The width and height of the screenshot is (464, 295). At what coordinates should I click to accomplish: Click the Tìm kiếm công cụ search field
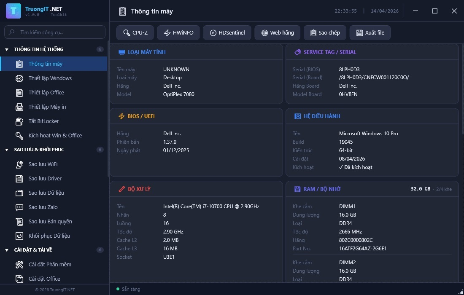(x=55, y=32)
